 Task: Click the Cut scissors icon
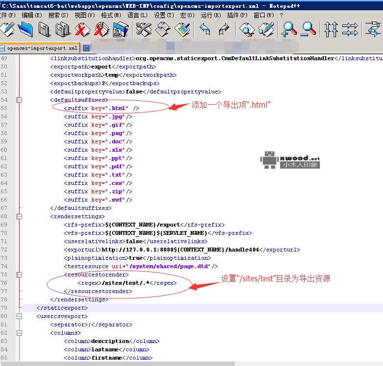(x=144, y=29)
